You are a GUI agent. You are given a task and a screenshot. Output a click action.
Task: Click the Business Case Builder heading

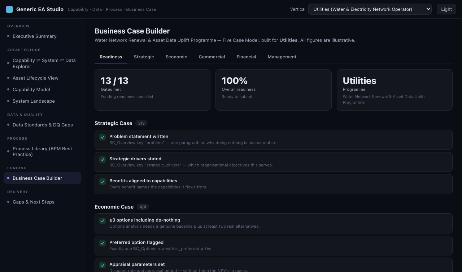pos(132,31)
